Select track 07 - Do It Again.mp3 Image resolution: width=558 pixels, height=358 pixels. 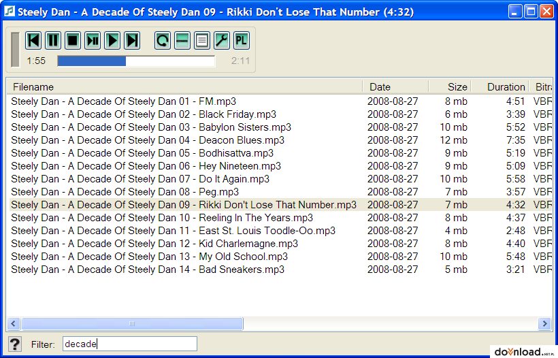click(140, 179)
